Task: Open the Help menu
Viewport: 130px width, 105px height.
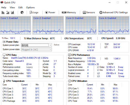Action: click(x=4, y=7)
